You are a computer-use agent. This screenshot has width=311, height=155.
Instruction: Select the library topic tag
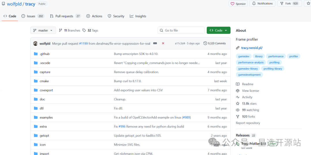click(x=259, y=56)
